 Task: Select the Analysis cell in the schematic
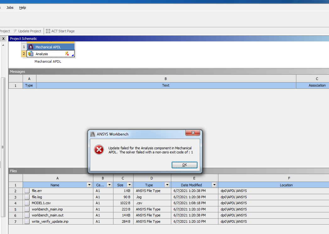coord(51,54)
